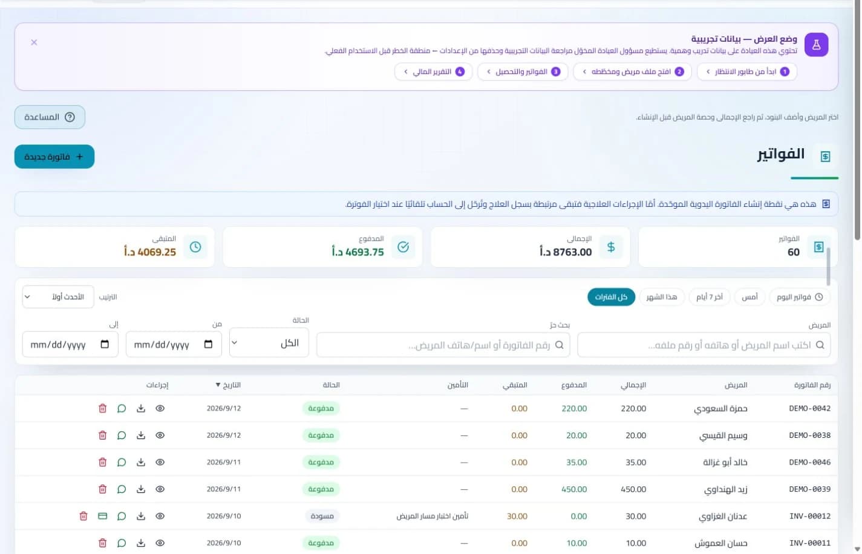Download invoice DEMO-0042
The width and height of the screenshot is (862, 554).
point(141,408)
